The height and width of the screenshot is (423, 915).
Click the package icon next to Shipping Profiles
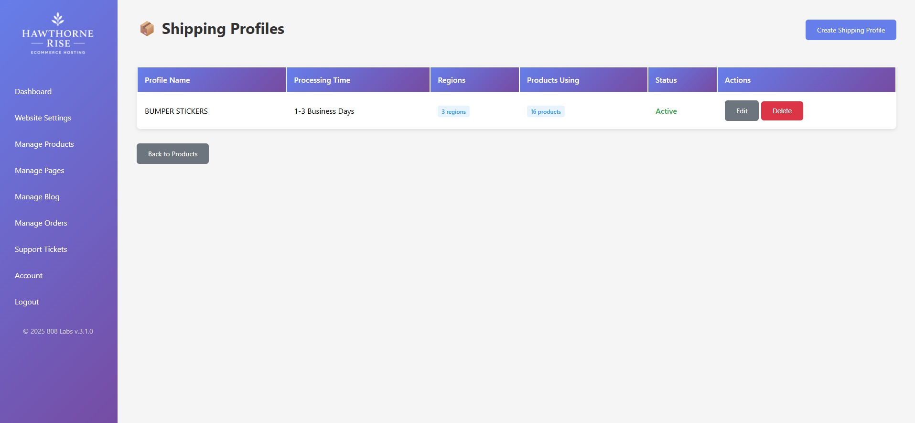tap(147, 29)
